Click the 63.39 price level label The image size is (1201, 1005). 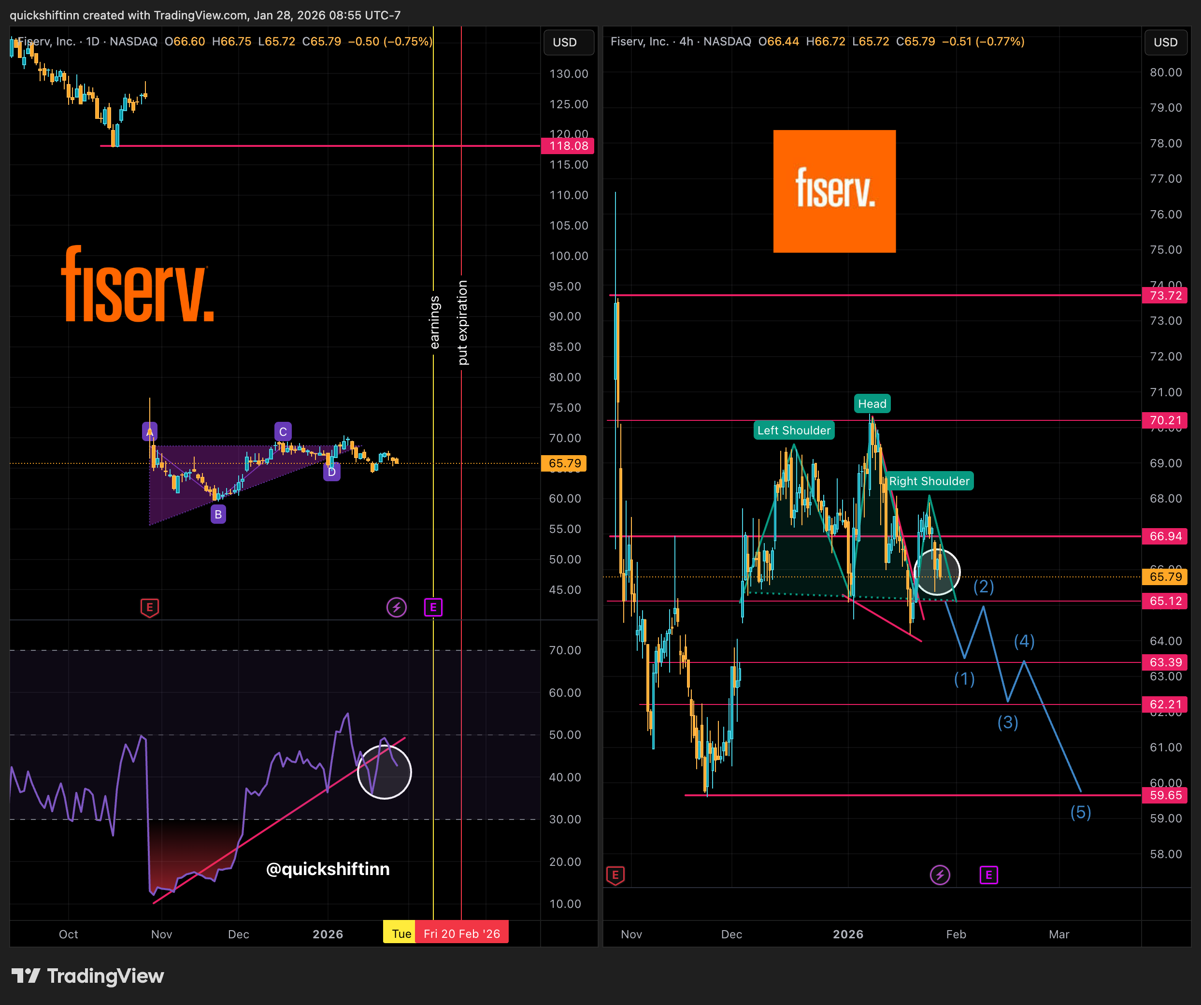pos(1165,662)
